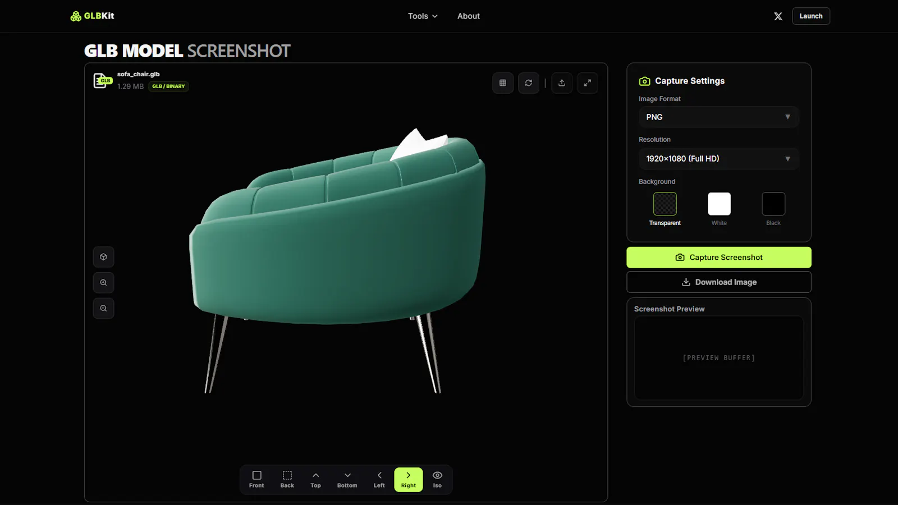This screenshot has height=505, width=898.
Task: Switch to Front view
Action: click(256, 480)
